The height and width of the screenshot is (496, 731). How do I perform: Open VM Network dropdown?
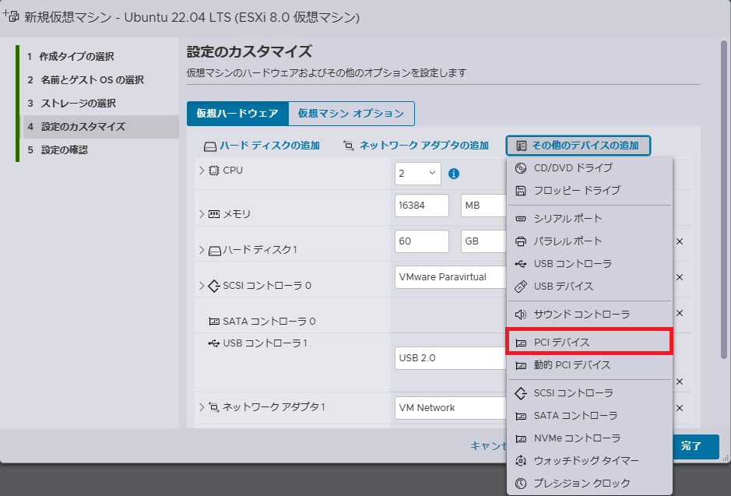pyautogui.click(x=451, y=408)
